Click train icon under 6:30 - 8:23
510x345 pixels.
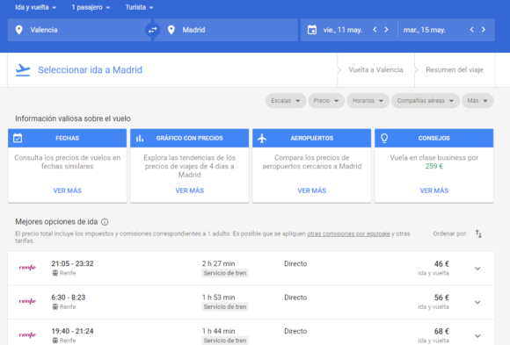(x=55, y=307)
